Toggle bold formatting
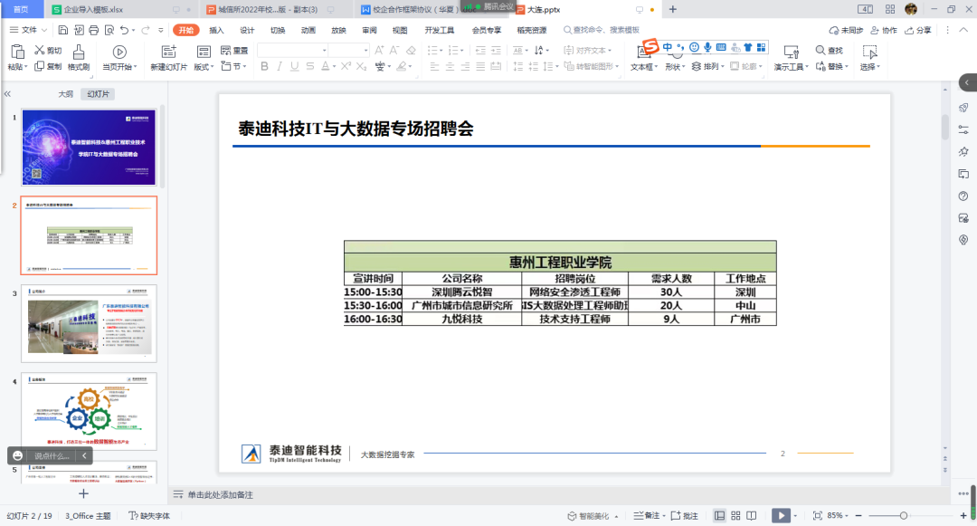The width and height of the screenshot is (977, 526). tap(262, 66)
